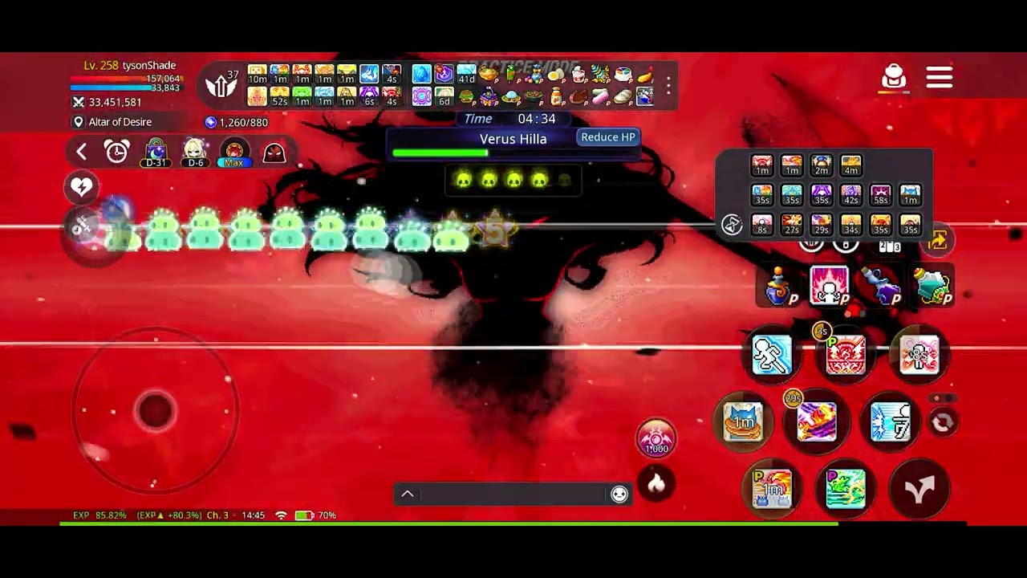Tap into the chat input bar
Viewport: 1027px width, 578px height.
click(513, 495)
